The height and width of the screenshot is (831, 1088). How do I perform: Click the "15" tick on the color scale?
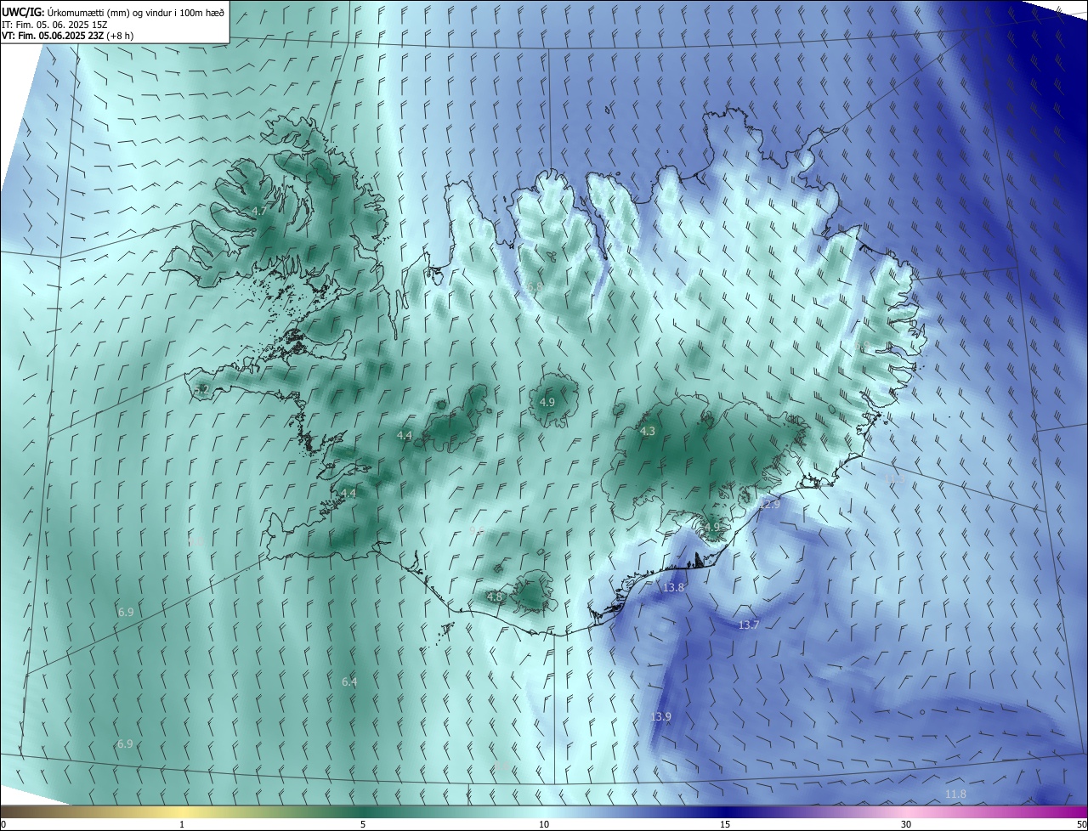[x=725, y=824]
